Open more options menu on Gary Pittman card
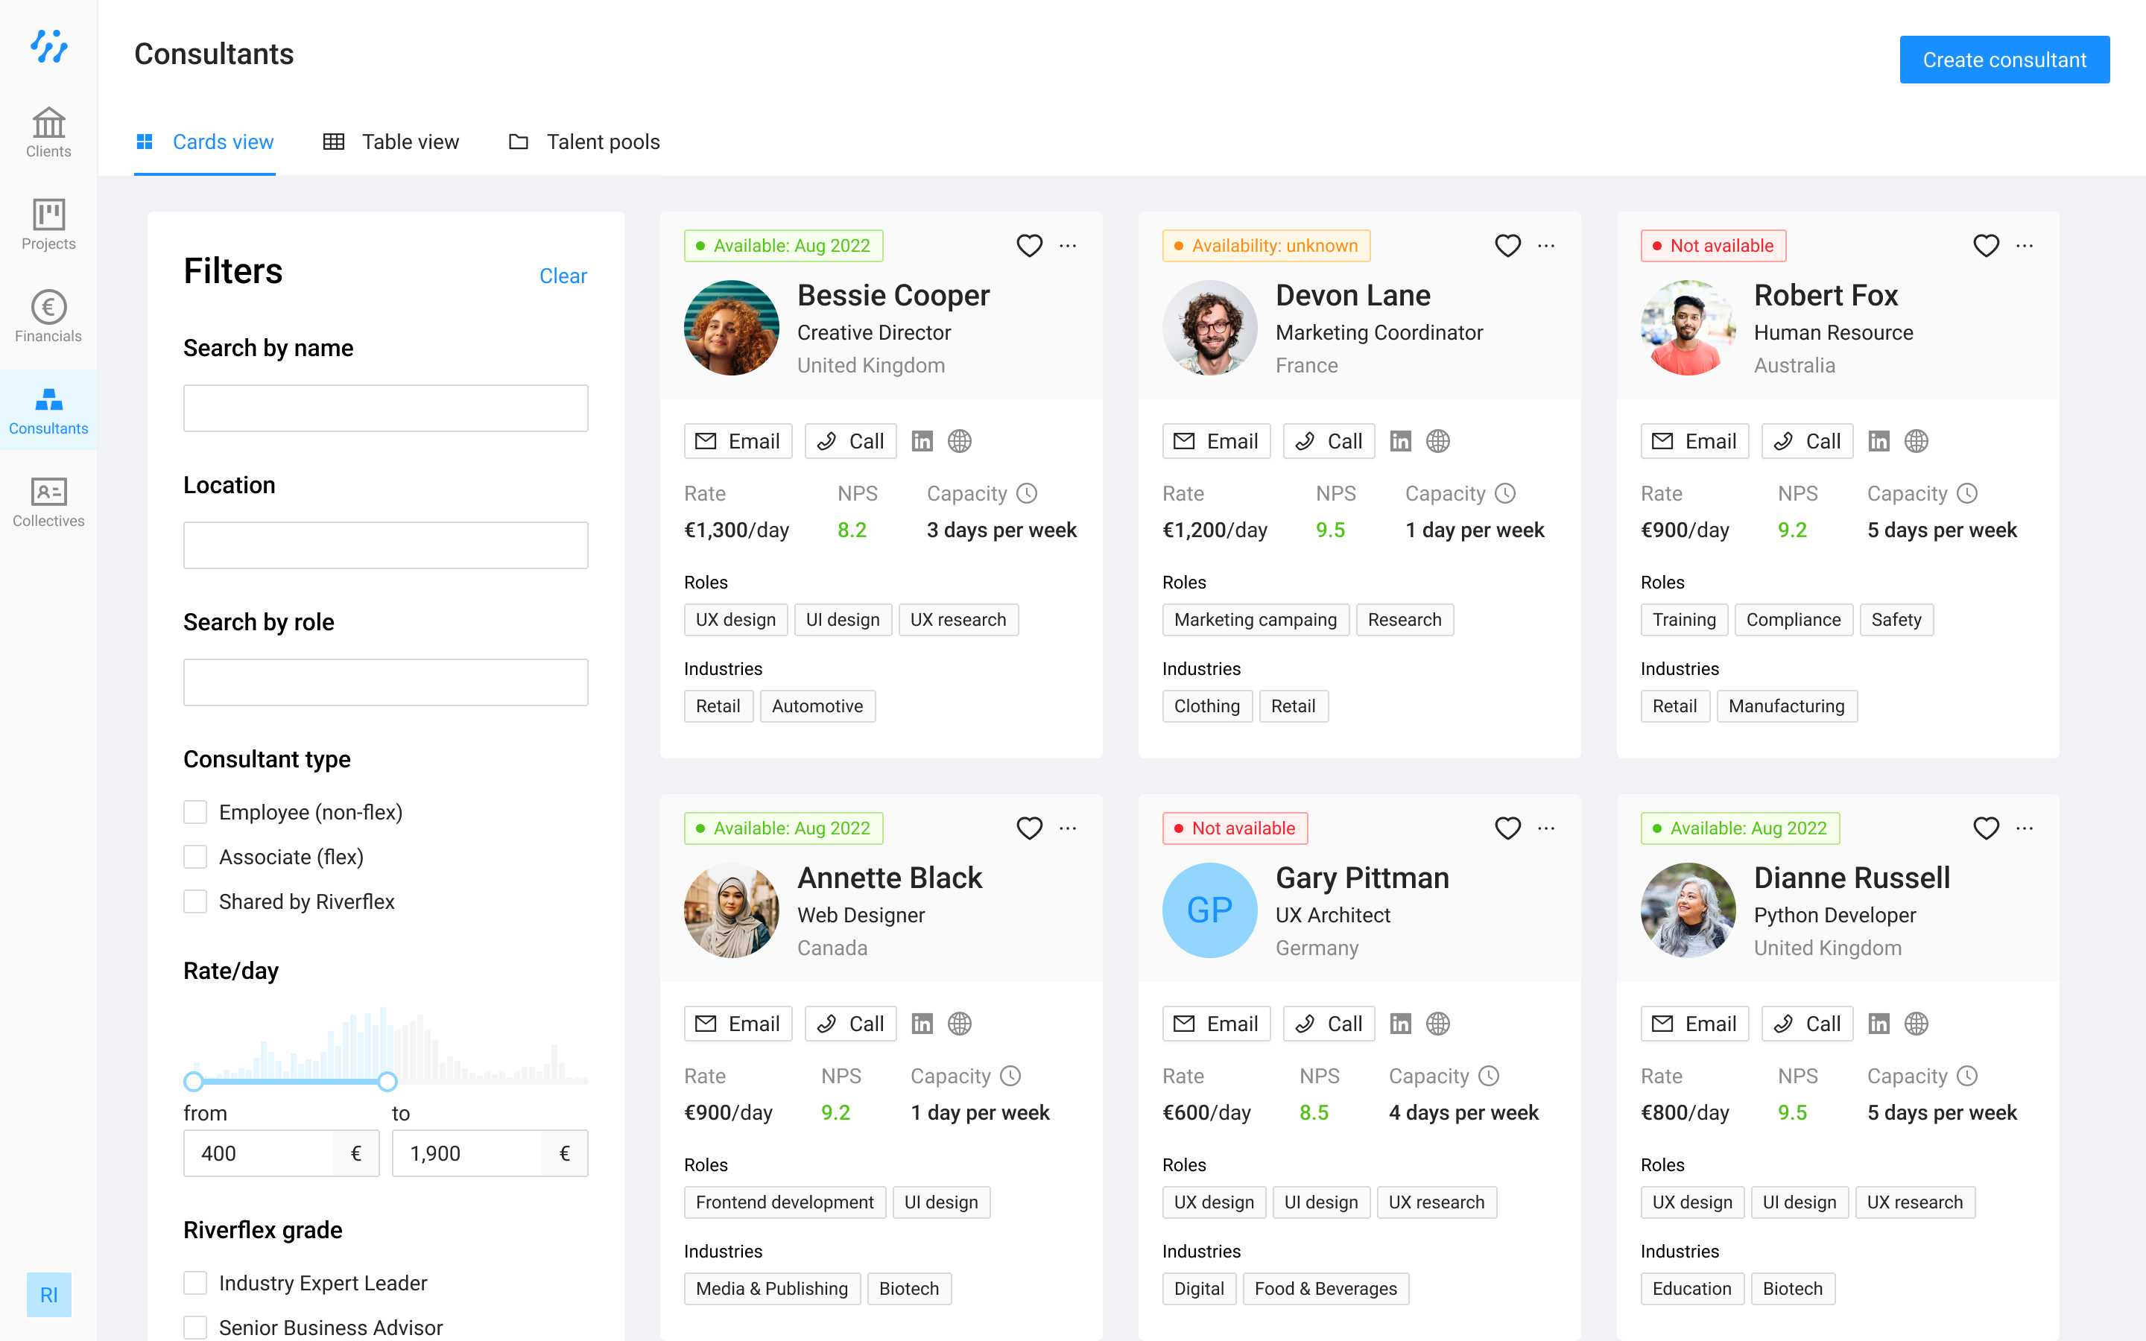 (1545, 828)
